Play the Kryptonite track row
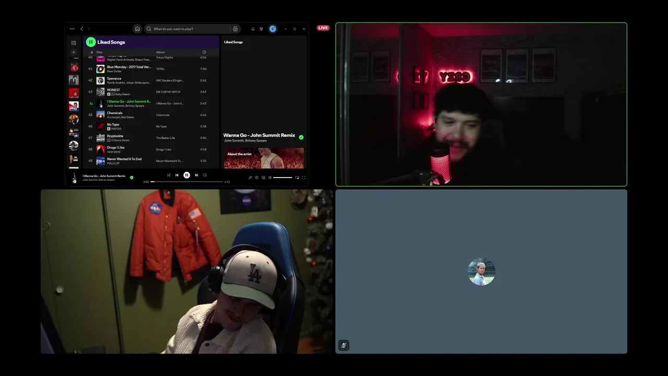Viewport: 668px width, 376px height. tap(151, 138)
